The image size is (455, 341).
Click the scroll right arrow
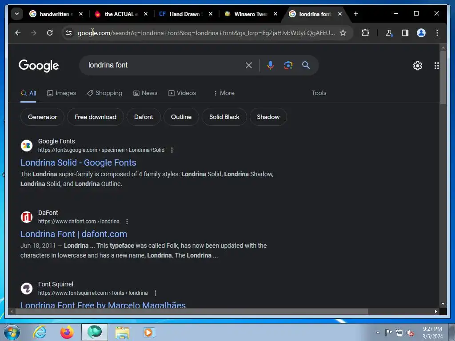pos(435,312)
